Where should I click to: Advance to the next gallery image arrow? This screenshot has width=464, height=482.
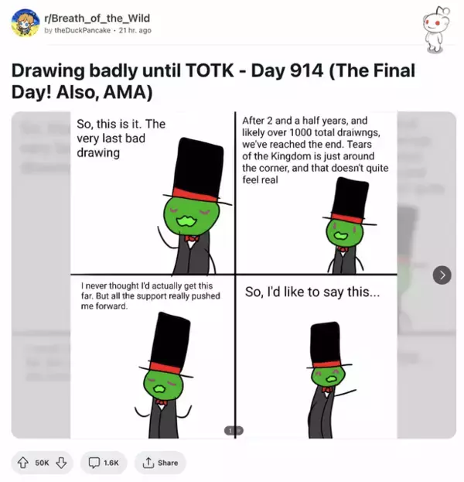coord(442,275)
